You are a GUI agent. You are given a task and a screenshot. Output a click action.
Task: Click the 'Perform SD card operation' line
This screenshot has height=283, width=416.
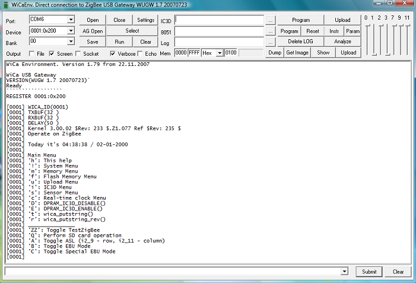[x=82, y=236]
